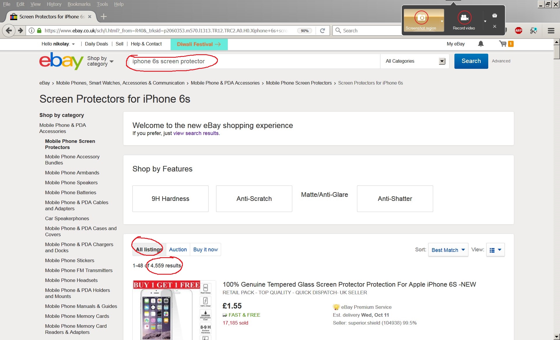This screenshot has height=340, width=560.
Task: Expand the Shop by category menu
Action: tap(100, 61)
